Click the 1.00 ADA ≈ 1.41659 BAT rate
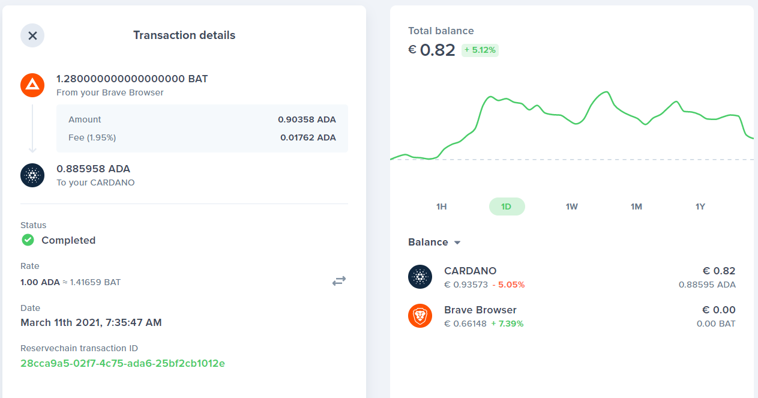758x398 pixels. [x=70, y=282]
